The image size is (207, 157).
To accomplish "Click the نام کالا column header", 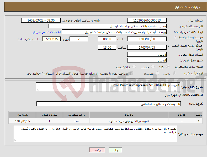I will (x=129, y=115).
